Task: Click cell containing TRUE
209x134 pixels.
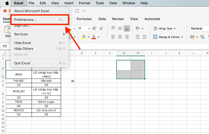Action: pyautogui.click(x=19, y=102)
